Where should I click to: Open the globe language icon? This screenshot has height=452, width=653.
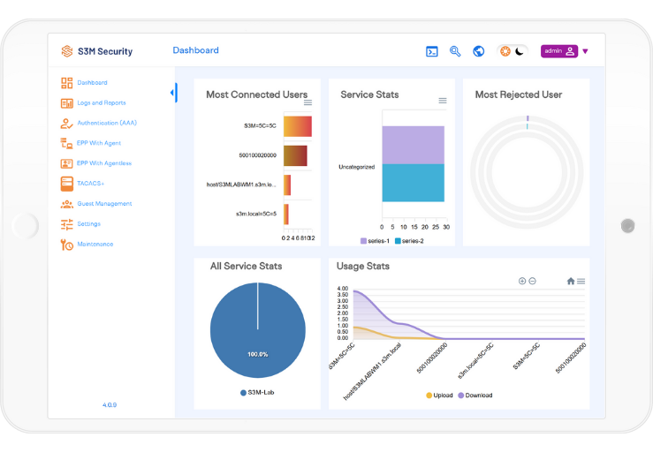click(479, 51)
